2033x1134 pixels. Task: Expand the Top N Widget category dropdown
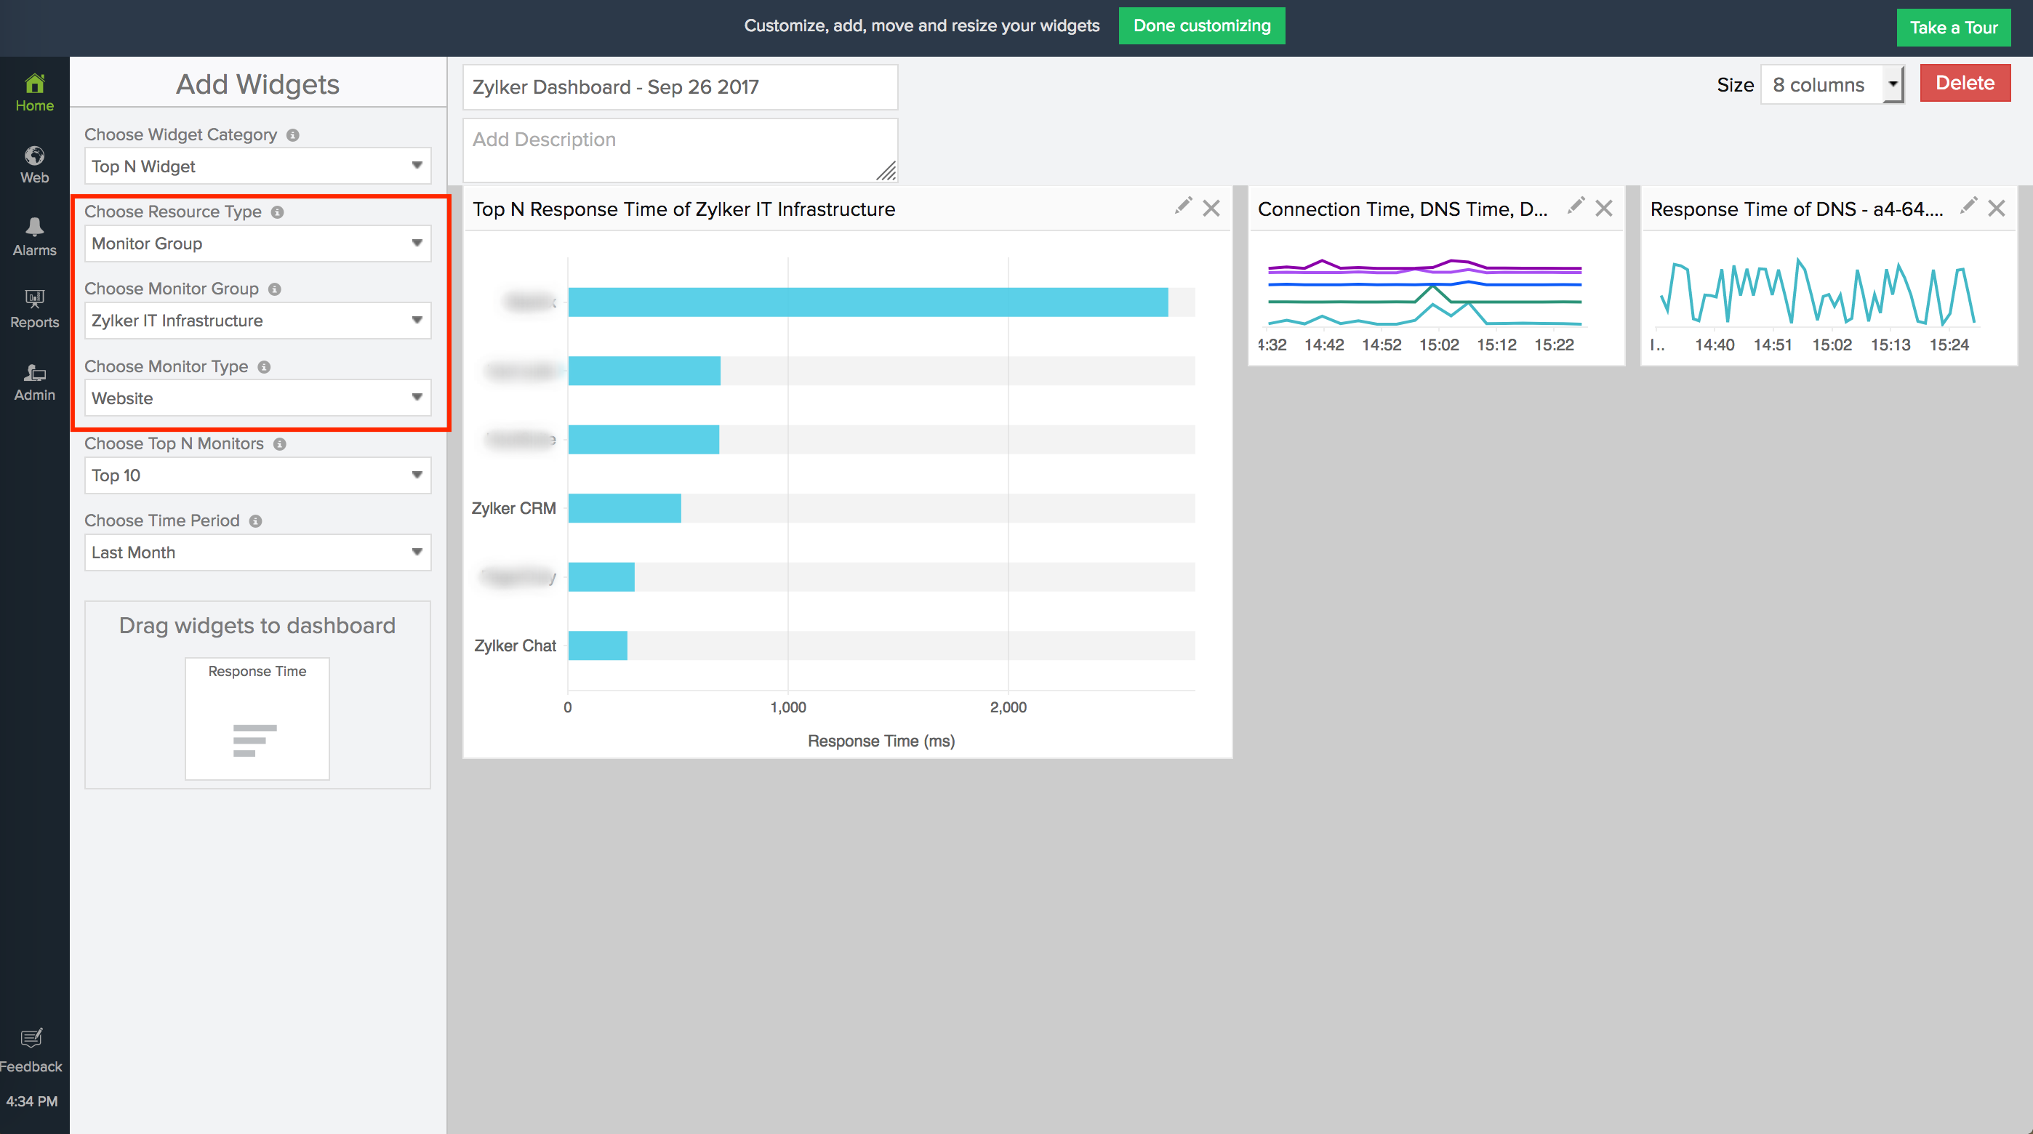coord(257,166)
